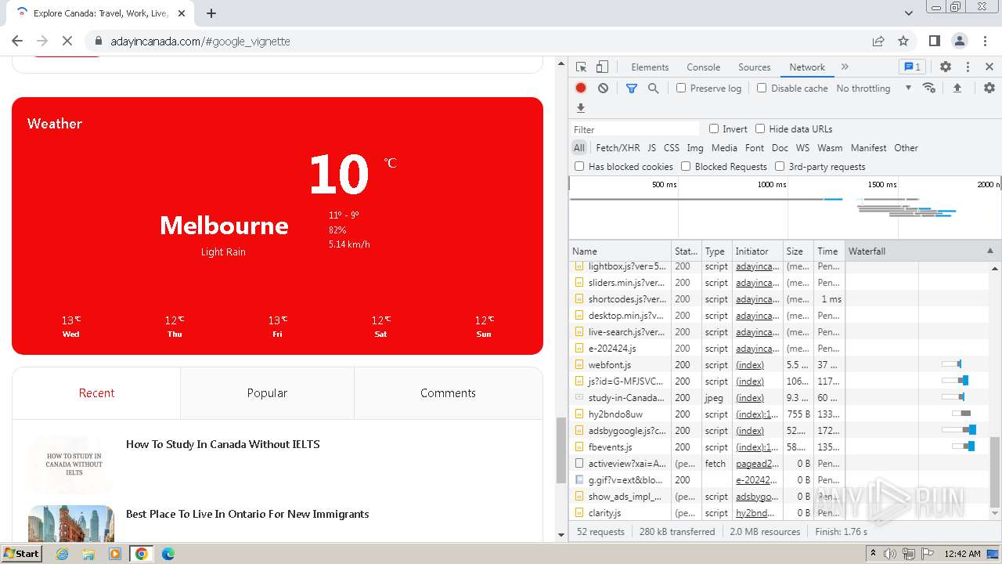Go back to previous page
Viewport: 1002px width, 564px height.
pyautogui.click(x=17, y=41)
